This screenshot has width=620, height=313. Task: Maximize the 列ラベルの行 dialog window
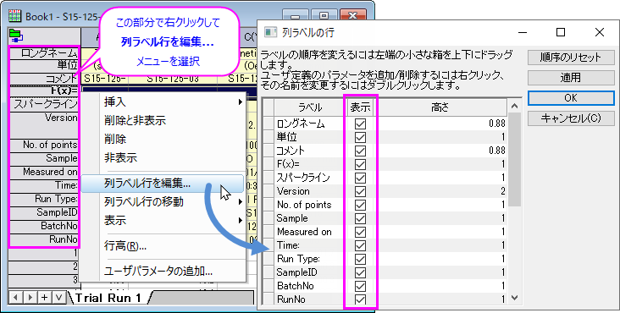[x=561, y=32]
